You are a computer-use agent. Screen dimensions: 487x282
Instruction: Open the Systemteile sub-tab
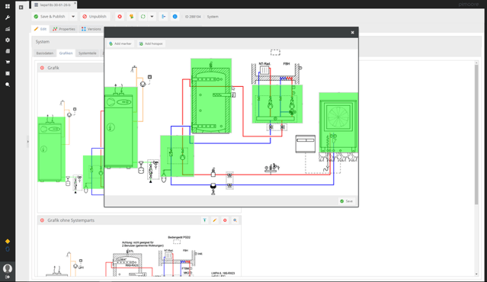pyautogui.click(x=88, y=53)
